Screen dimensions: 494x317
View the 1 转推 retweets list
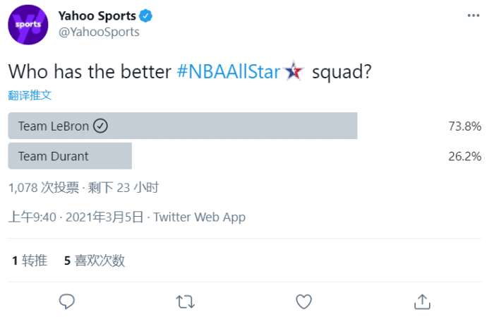tap(30, 261)
